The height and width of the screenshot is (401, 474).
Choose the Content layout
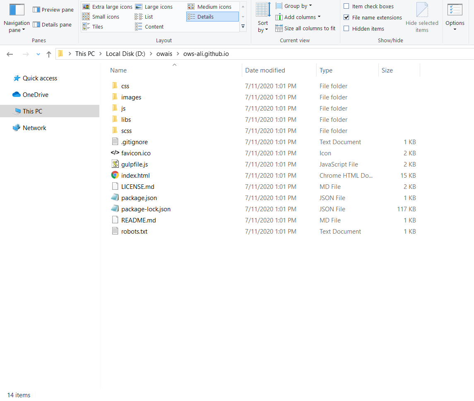(149, 27)
